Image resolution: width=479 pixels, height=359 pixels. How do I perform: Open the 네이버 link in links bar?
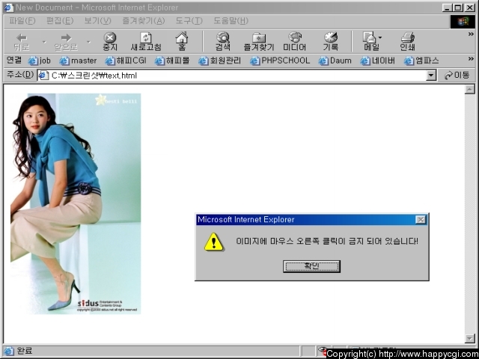click(x=377, y=61)
